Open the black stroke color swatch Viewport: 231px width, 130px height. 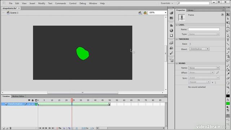[228, 96]
